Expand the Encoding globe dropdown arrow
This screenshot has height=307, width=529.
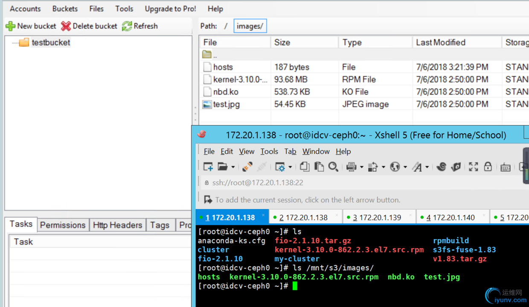405,167
